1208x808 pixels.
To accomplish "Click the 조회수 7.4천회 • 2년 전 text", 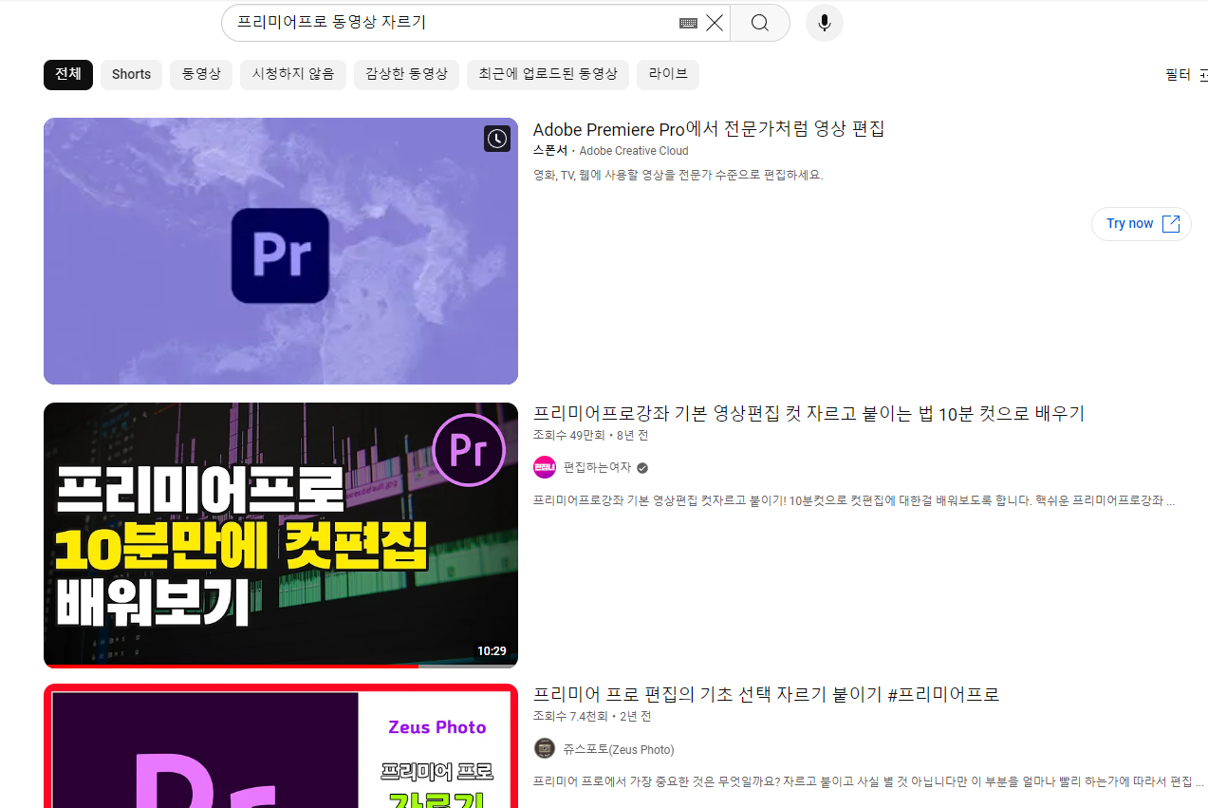I will click(x=592, y=716).
